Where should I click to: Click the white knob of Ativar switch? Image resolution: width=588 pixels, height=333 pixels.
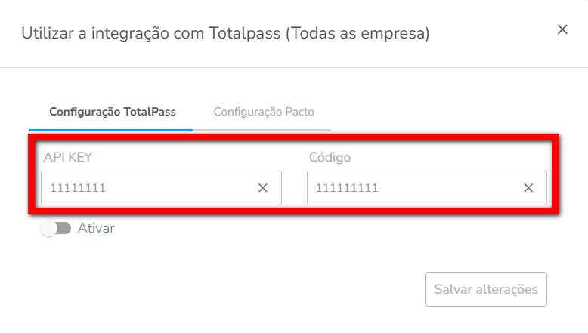coord(49,228)
